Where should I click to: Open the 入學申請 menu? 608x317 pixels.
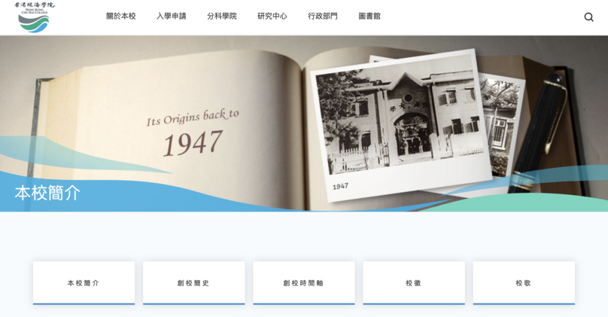click(x=171, y=16)
